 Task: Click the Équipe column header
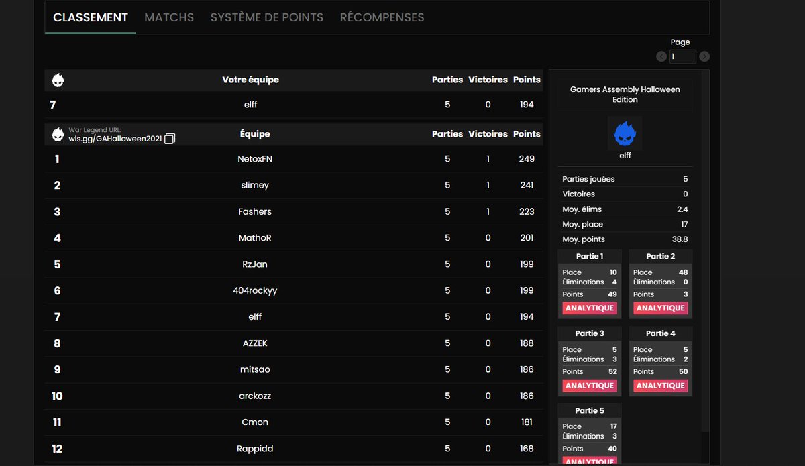pyautogui.click(x=255, y=134)
